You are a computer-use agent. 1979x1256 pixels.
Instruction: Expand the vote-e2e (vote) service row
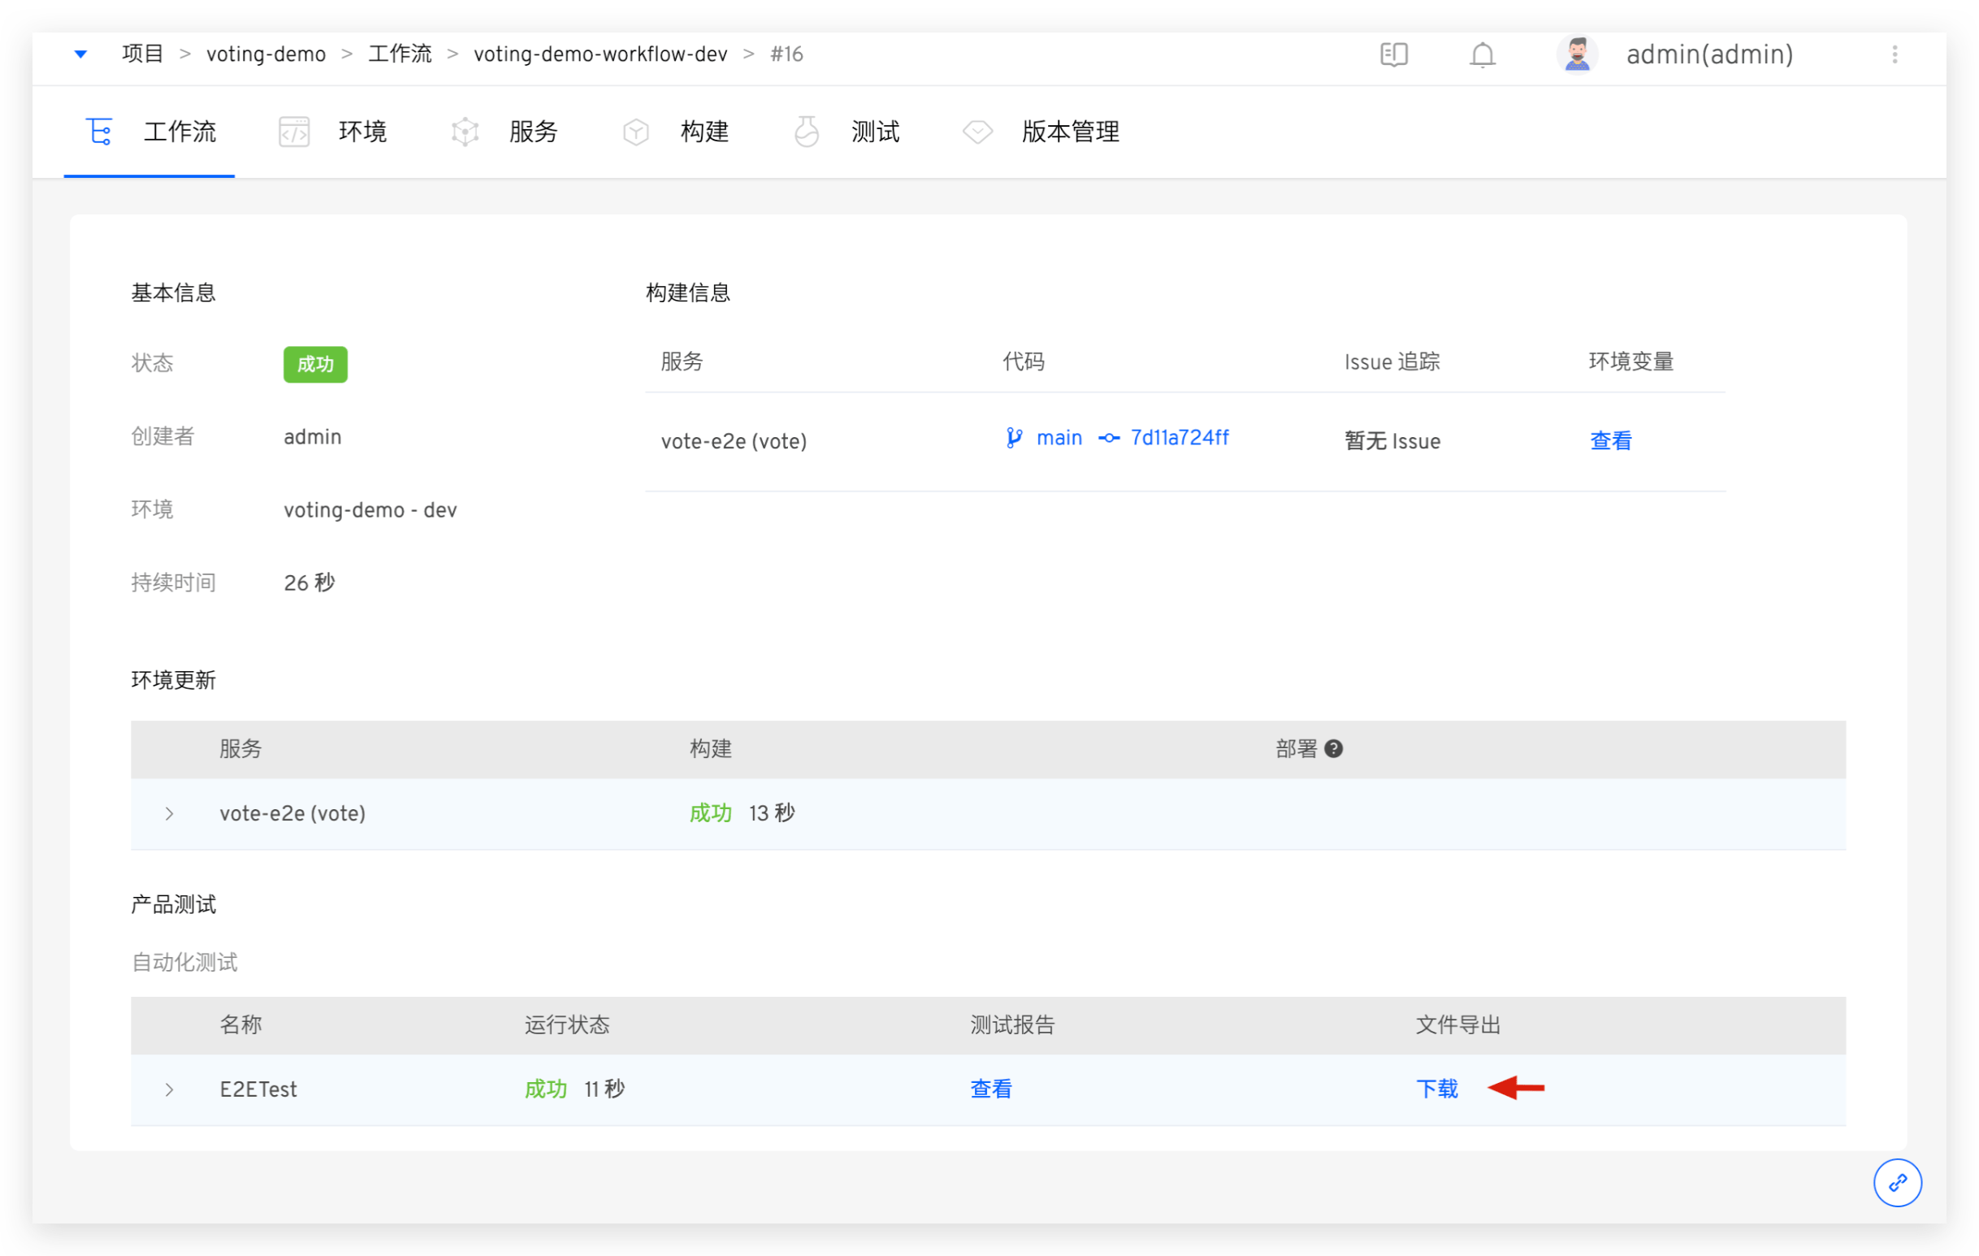(170, 814)
